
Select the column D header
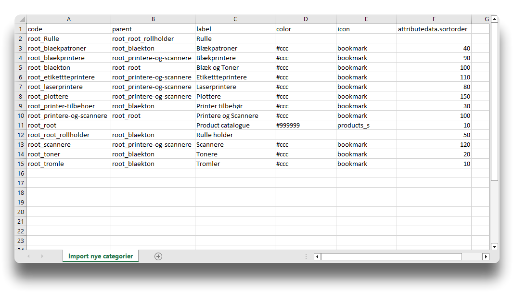point(306,19)
